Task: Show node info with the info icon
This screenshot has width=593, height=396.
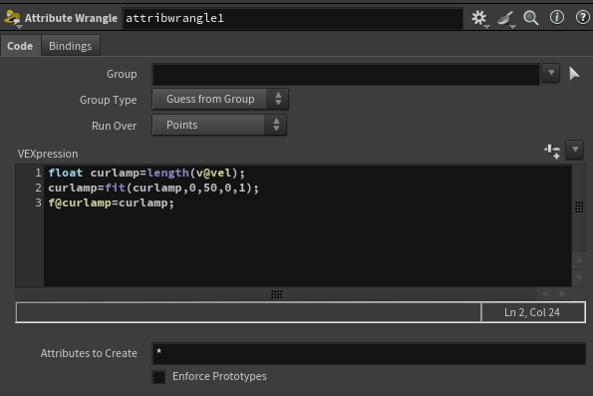Action: (x=557, y=17)
